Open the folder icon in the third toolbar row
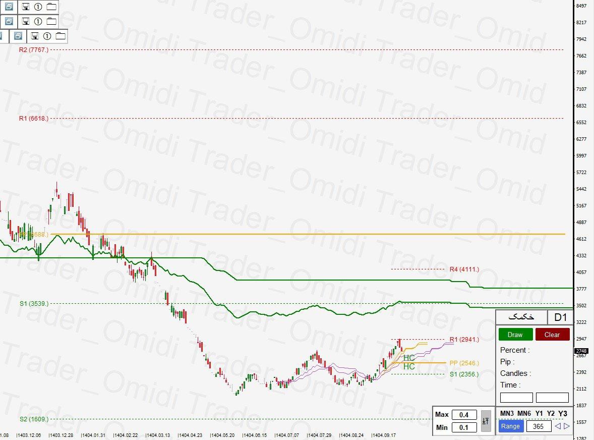This screenshot has height=440, width=594. [61, 36]
